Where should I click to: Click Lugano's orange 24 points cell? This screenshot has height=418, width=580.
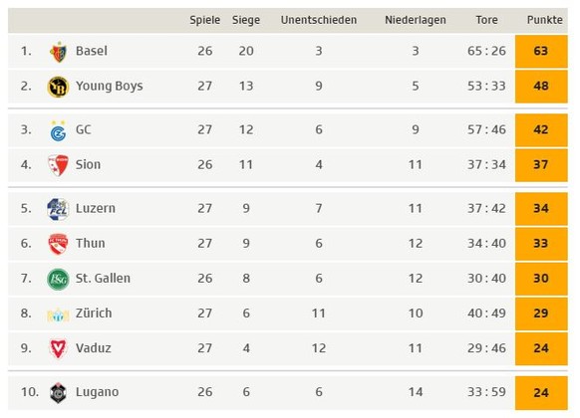[541, 393]
